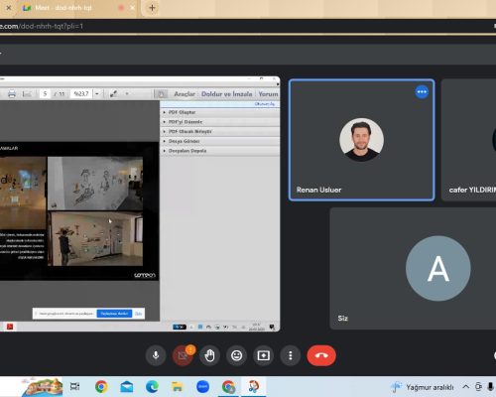Viewport: 496px width, 397px height.
Task: Open the Doldur ve İmzala tab
Action: pyautogui.click(x=227, y=94)
